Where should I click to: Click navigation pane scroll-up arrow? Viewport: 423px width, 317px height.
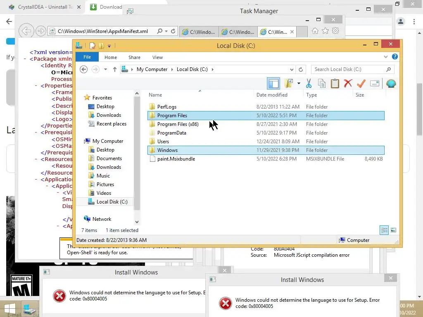(137, 94)
